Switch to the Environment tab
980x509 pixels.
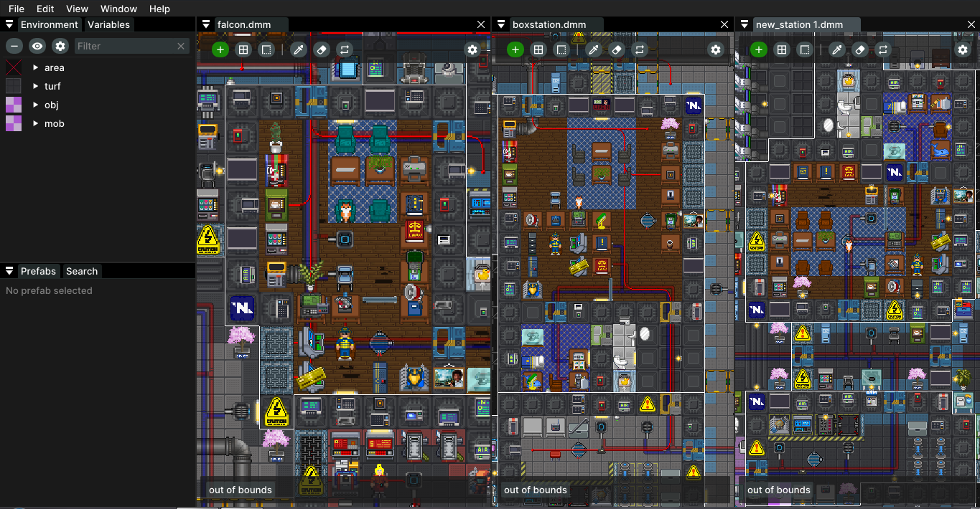pos(50,24)
